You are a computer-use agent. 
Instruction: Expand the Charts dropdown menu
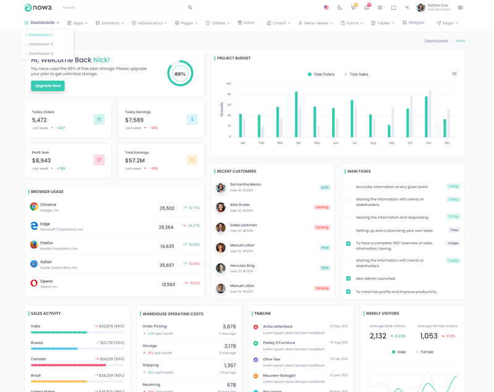tap(278, 23)
